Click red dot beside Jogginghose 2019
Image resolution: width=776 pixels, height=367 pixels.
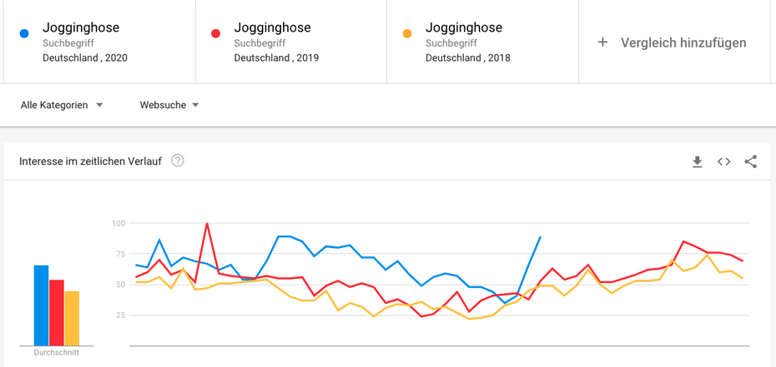pyautogui.click(x=216, y=34)
